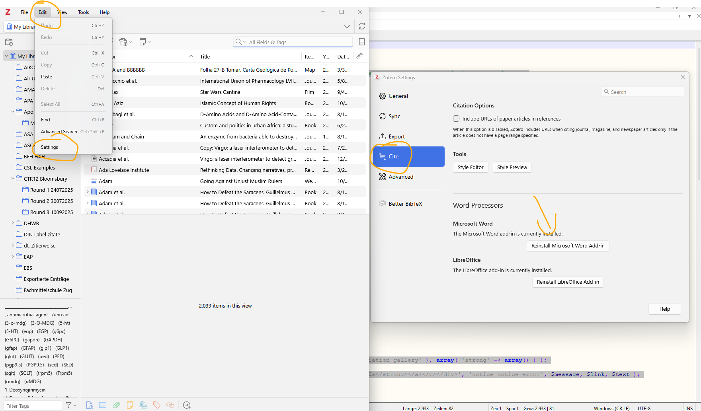The height and width of the screenshot is (411, 701).
Task: Click Reinstall LibreOffice Add-in
Action: [568, 282]
